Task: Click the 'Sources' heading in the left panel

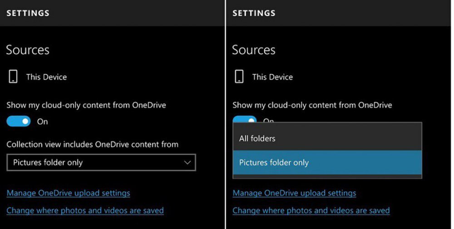Action: (x=28, y=50)
